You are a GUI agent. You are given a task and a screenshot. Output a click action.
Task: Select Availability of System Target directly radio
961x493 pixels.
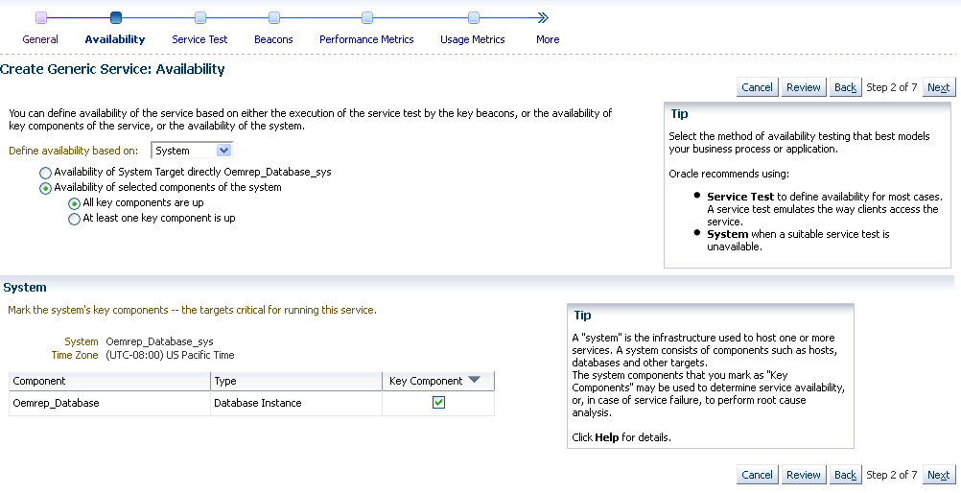pyautogui.click(x=45, y=173)
